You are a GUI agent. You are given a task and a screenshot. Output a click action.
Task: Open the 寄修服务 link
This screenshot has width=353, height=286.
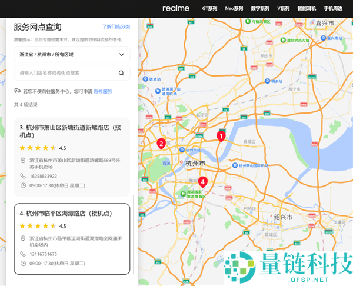pyautogui.click(x=103, y=91)
